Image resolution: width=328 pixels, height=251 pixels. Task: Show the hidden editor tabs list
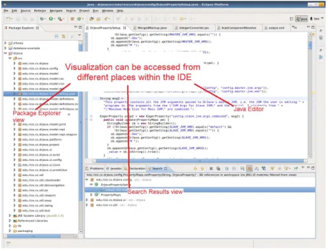[294, 27]
